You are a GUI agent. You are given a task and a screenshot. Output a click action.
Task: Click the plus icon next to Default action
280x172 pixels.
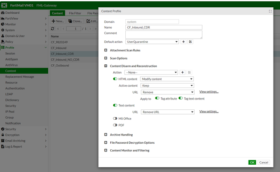(184, 42)
